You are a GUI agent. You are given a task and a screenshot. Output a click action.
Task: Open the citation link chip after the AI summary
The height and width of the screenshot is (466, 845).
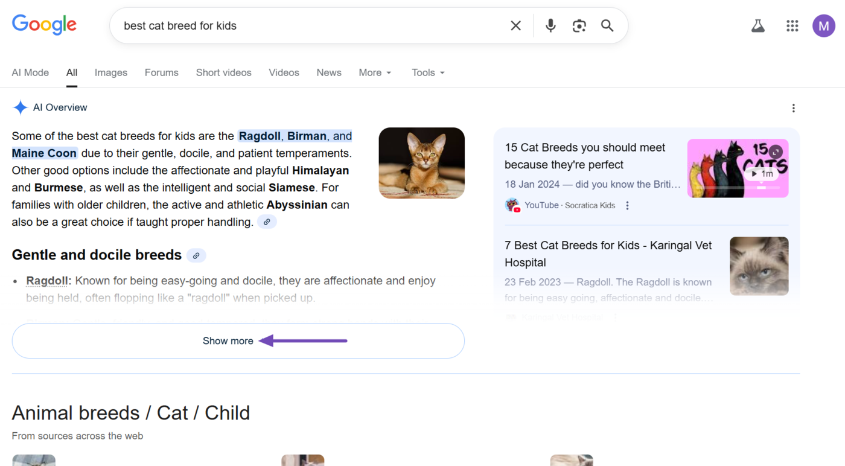[267, 222]
